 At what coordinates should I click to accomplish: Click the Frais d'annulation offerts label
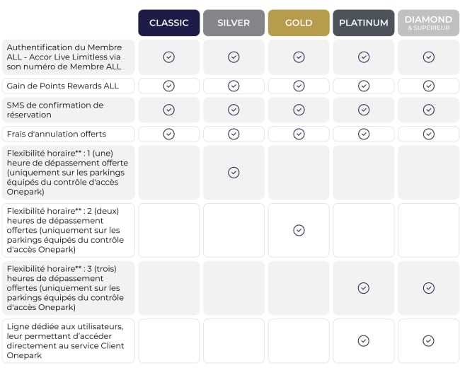tap(57, 134)
